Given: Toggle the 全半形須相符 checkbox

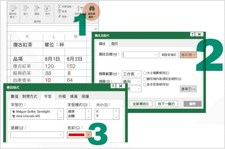Looking at the screenshot, I should [x=145, y=85].
